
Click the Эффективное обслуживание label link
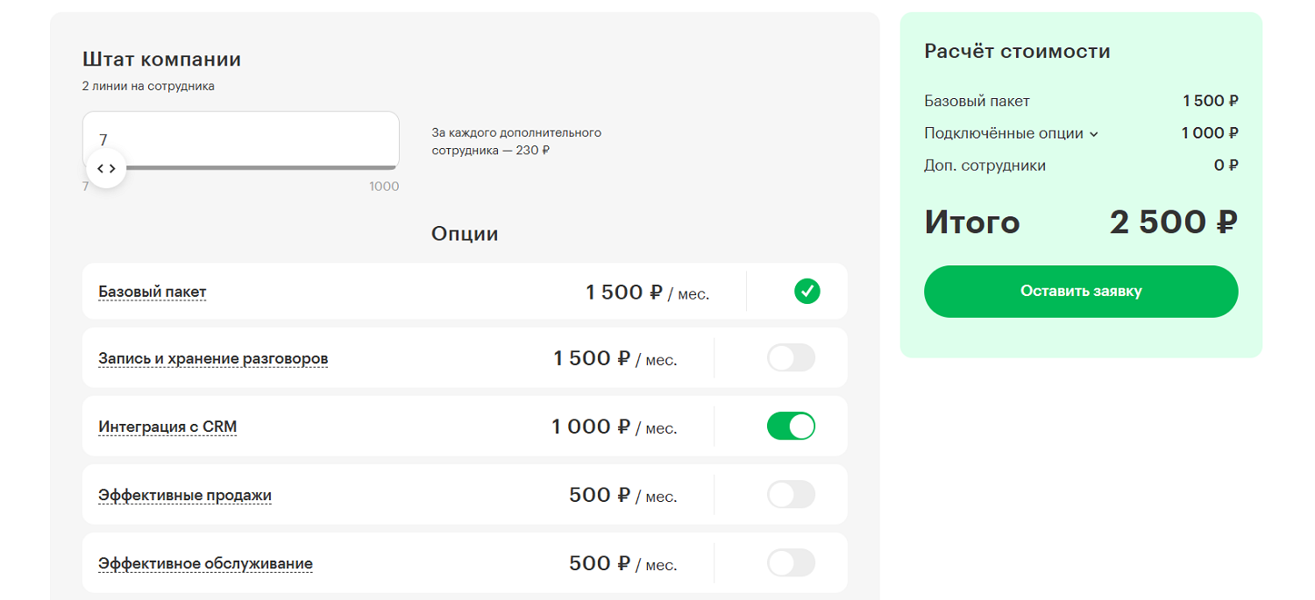coord(205,563)
